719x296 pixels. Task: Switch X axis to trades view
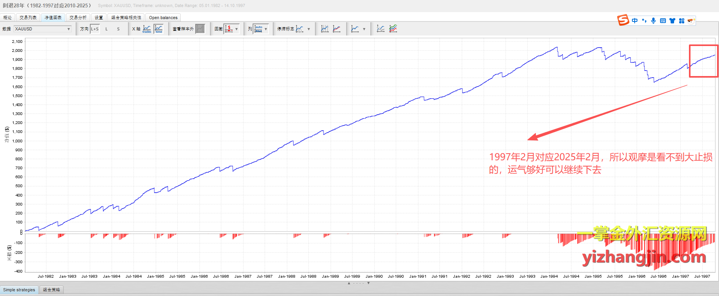point(147,29)
